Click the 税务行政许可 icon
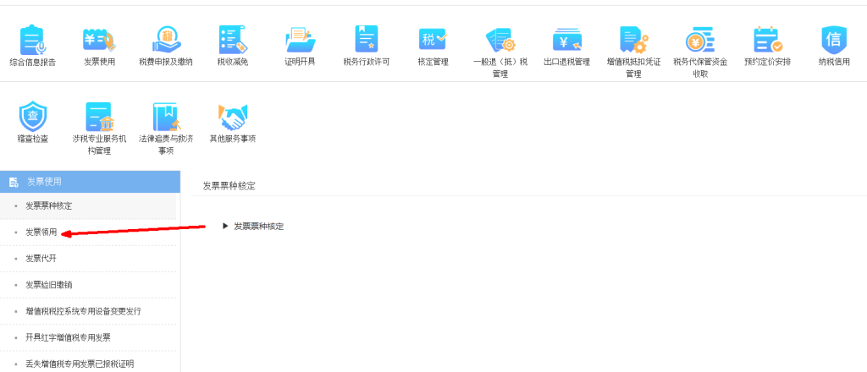The height and width of the screenshot is (372, 867). [x=366, y=40]
